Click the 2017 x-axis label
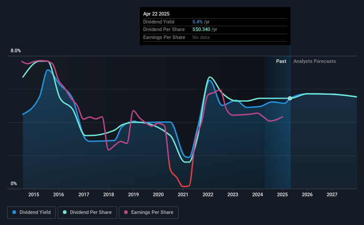This screenshot has width=364, height=225. click(83, 194)
